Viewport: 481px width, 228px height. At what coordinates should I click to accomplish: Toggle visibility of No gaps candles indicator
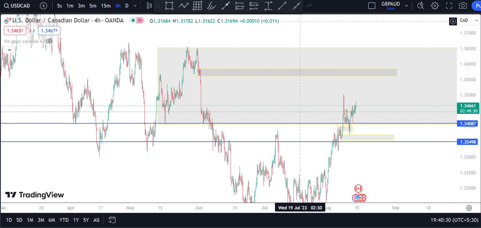49,41
